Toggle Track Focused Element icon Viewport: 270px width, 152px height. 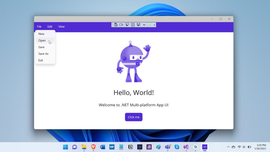point(138,25)
